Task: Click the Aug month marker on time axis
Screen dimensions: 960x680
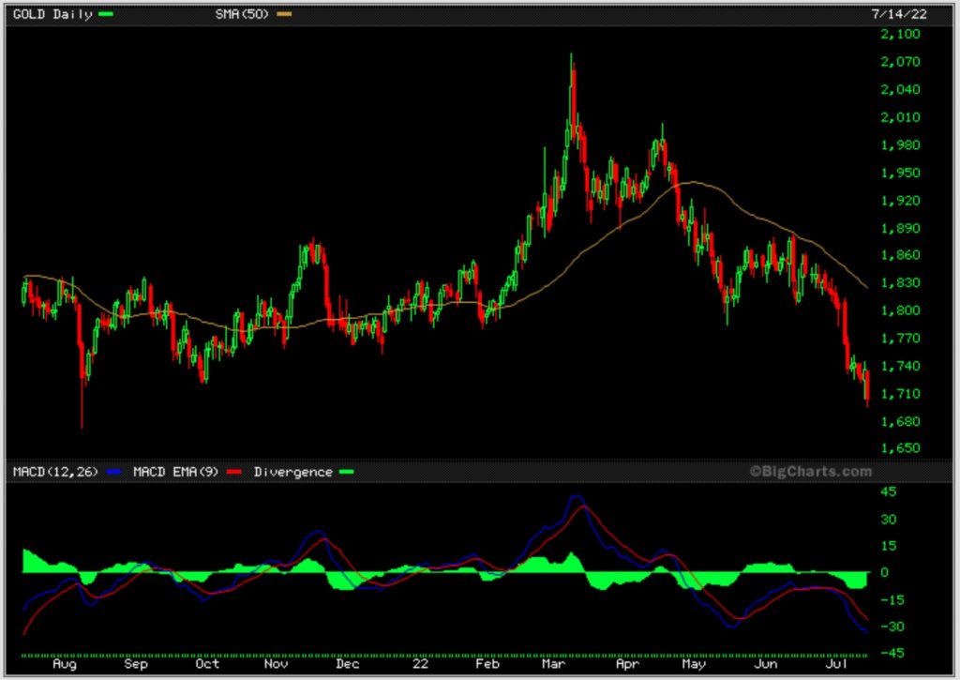Action: [x=64, y=663]
